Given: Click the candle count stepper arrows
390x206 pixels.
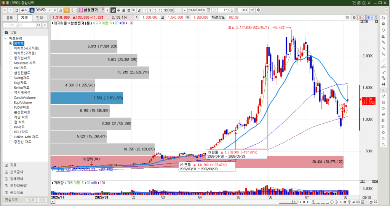Looking at the screenshot, I should (x=232, y=10).
